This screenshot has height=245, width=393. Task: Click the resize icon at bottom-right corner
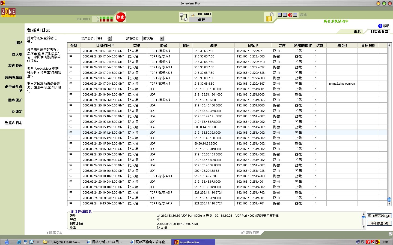click(x=390, y=234)
